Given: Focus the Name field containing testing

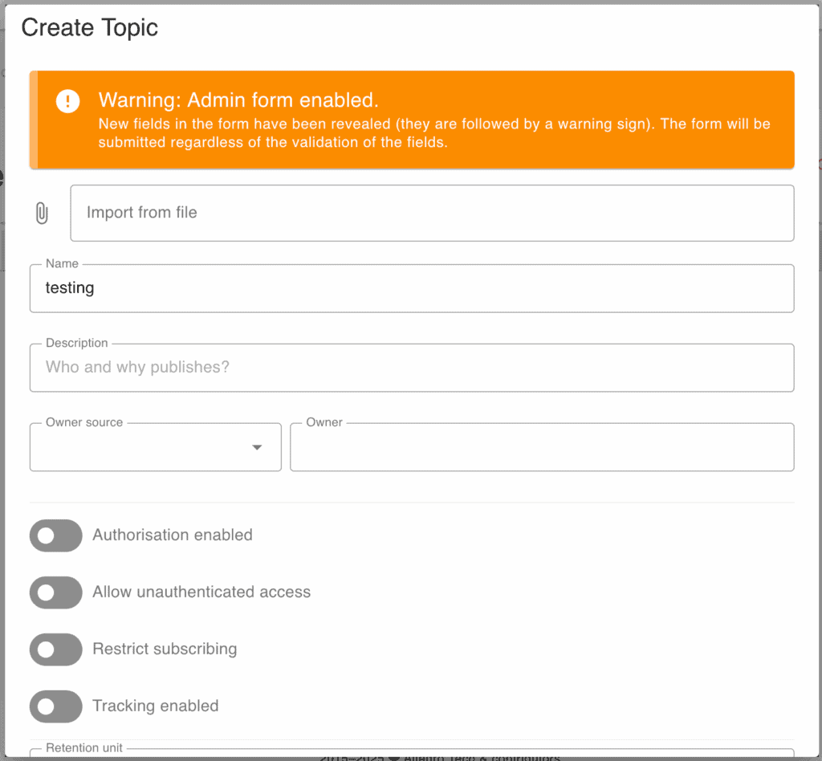Looking at the screenshot, I should coord(411,288).
